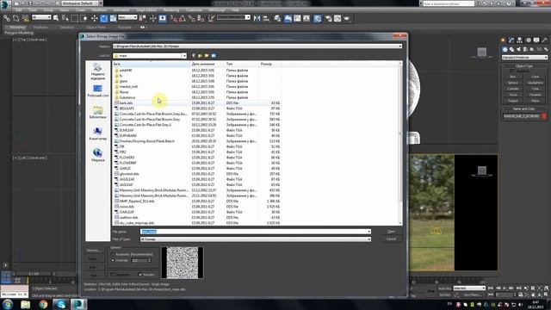Viewport: 551px width, 310px height.
Task: Toggle the 3D Snaps button
Action: click(174, 18)
